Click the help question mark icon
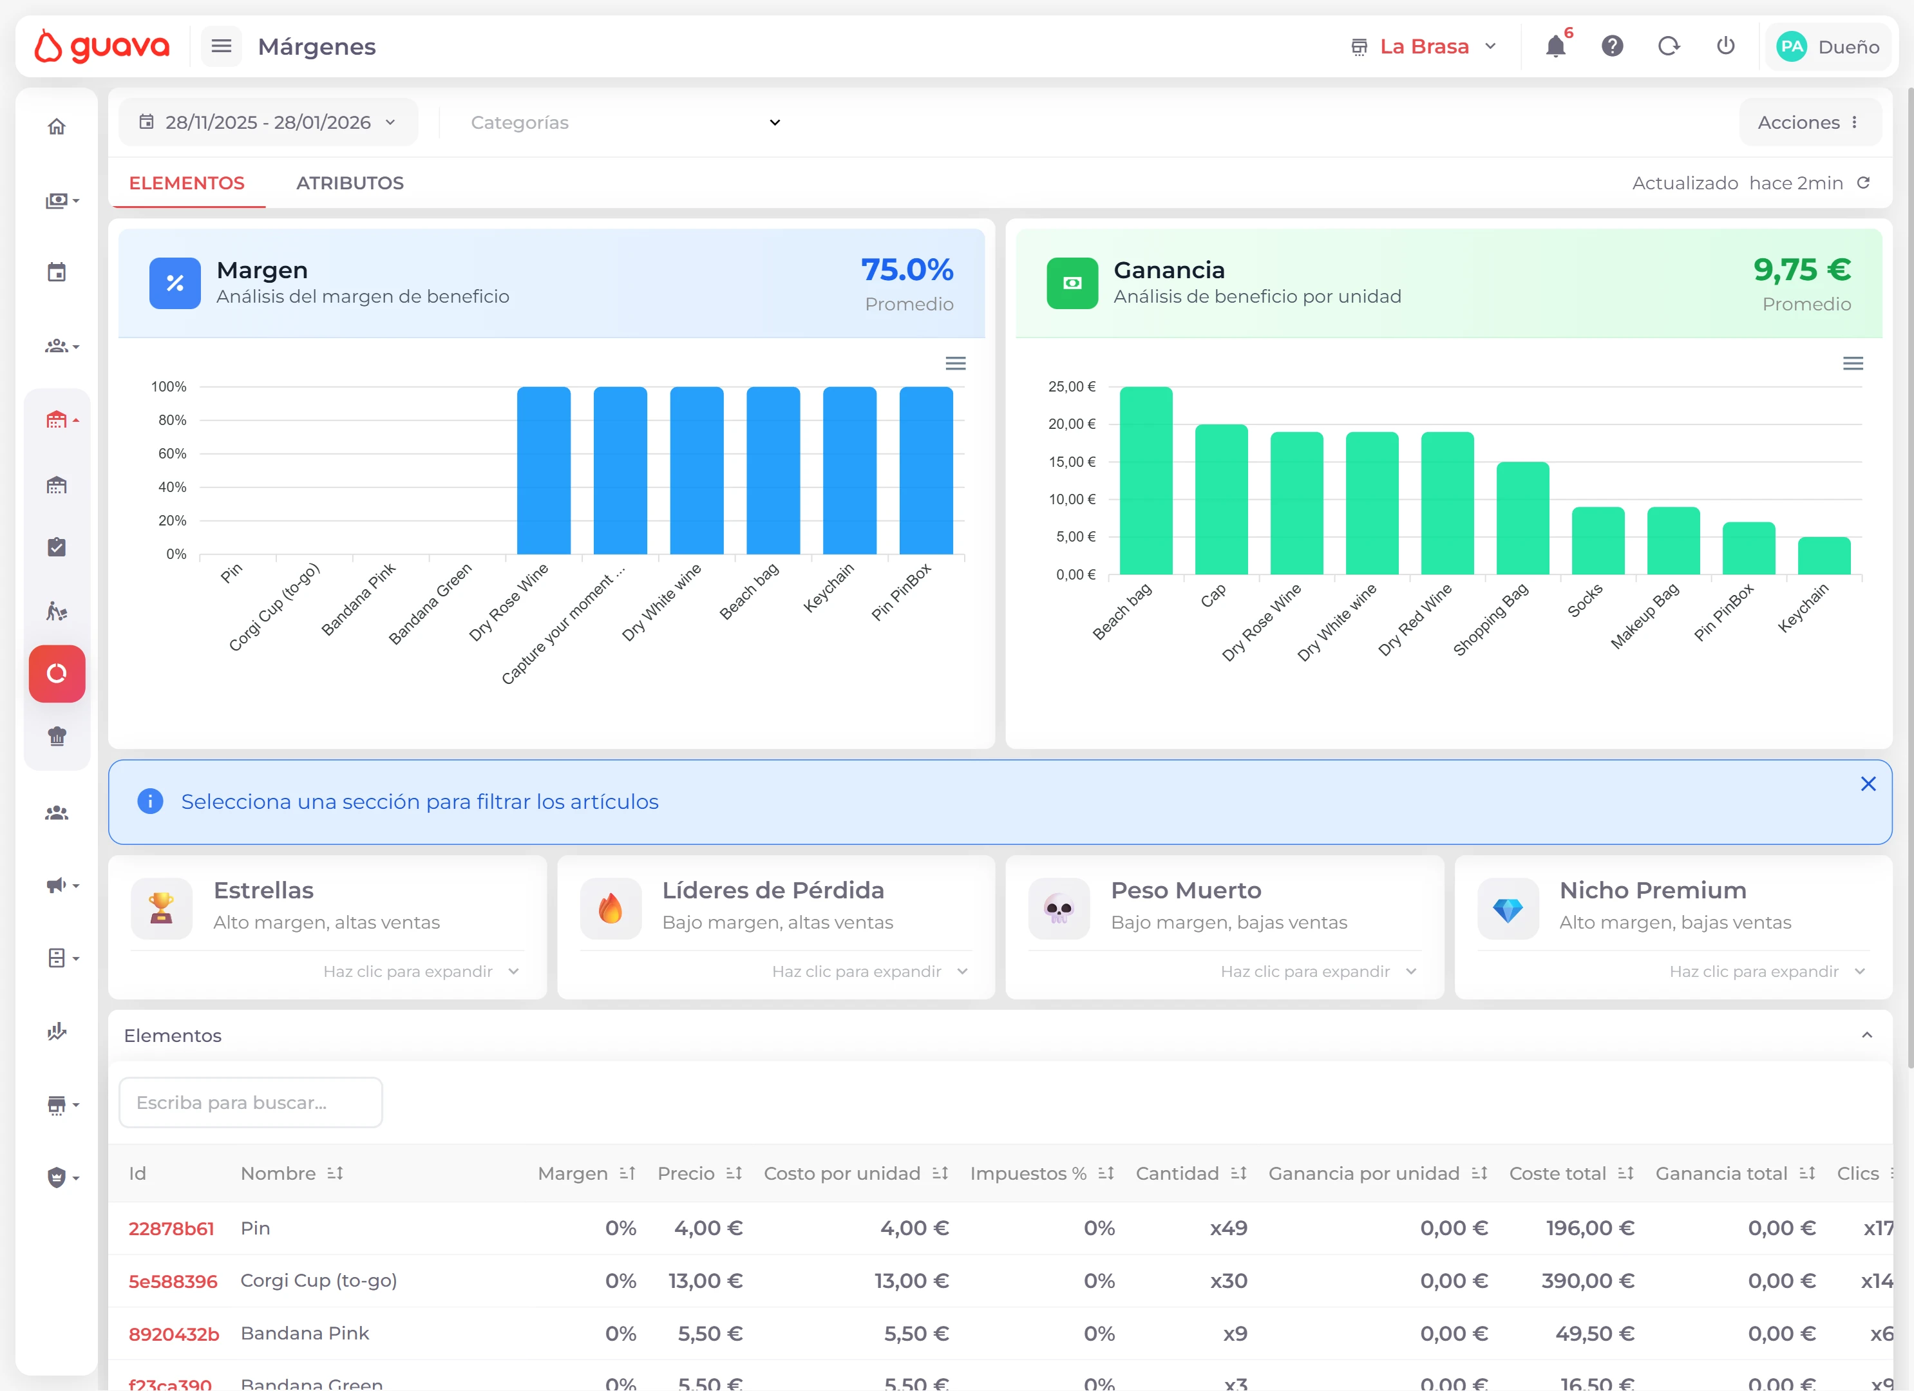 coord(1612,46)
